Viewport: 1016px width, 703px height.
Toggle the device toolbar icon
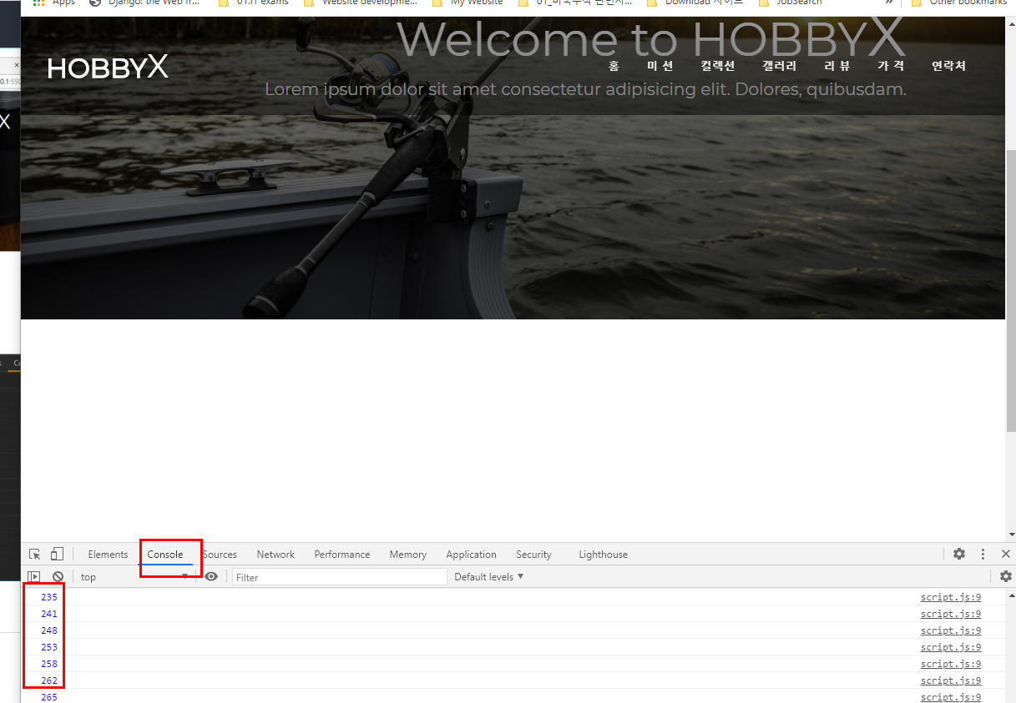(x=57, y=555)
